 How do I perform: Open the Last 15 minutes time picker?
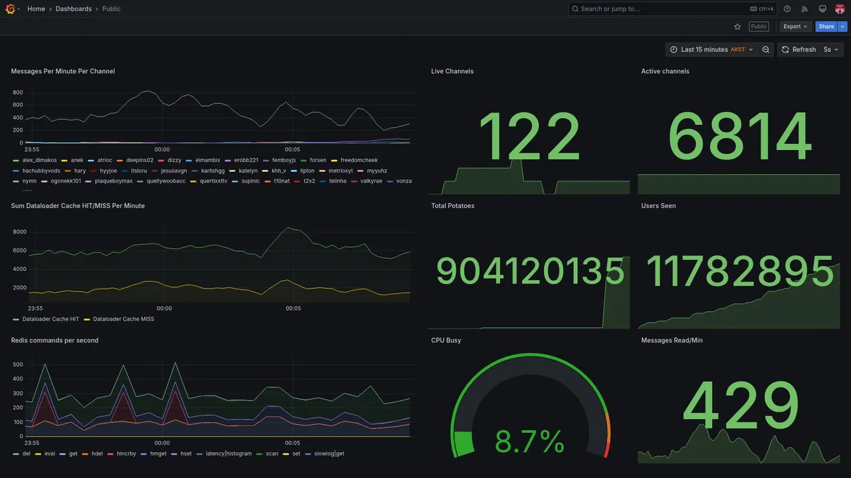click(711, 50)
